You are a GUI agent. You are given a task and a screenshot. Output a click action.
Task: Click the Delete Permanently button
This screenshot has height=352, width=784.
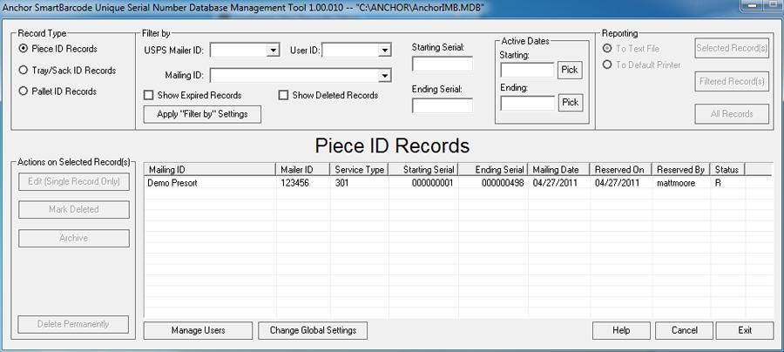(73, 324)
